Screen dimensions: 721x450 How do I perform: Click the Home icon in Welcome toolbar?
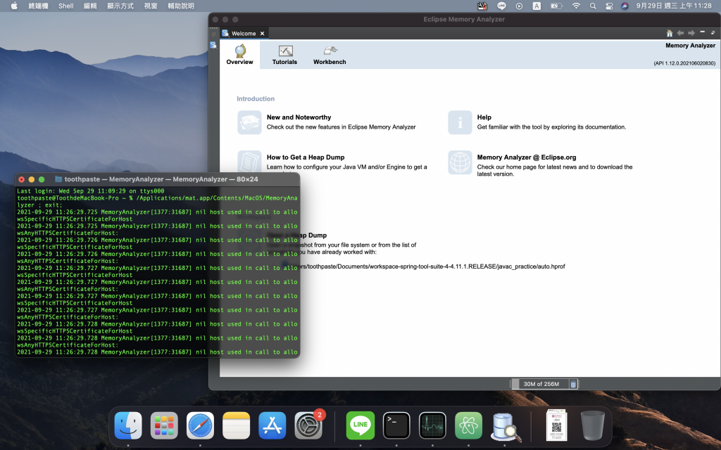tap(670, 33)
